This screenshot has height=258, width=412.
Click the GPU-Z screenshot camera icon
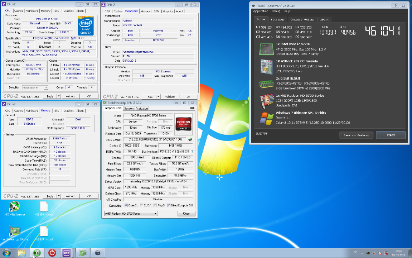coord(192,108)
